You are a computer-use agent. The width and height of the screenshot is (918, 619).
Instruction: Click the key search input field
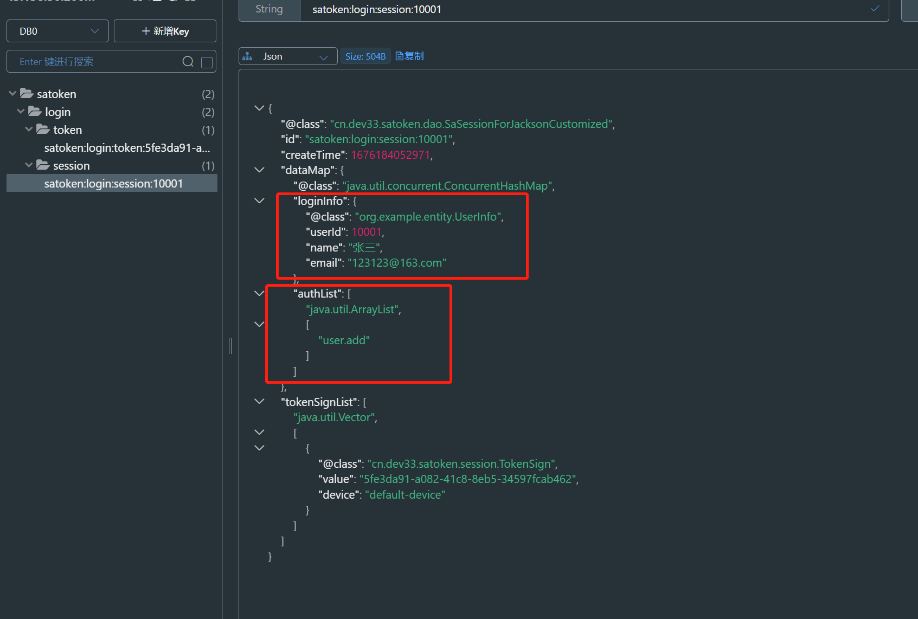[98, 62]
